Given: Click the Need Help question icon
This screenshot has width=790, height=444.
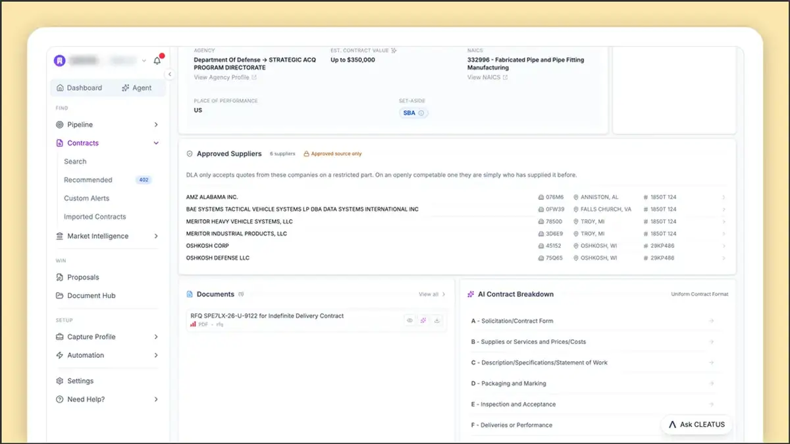Looking at the screenshot, I should coord(60,399).
